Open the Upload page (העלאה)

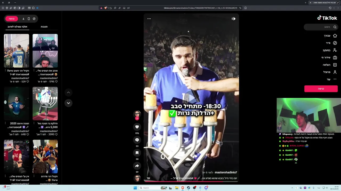(330, 65)
